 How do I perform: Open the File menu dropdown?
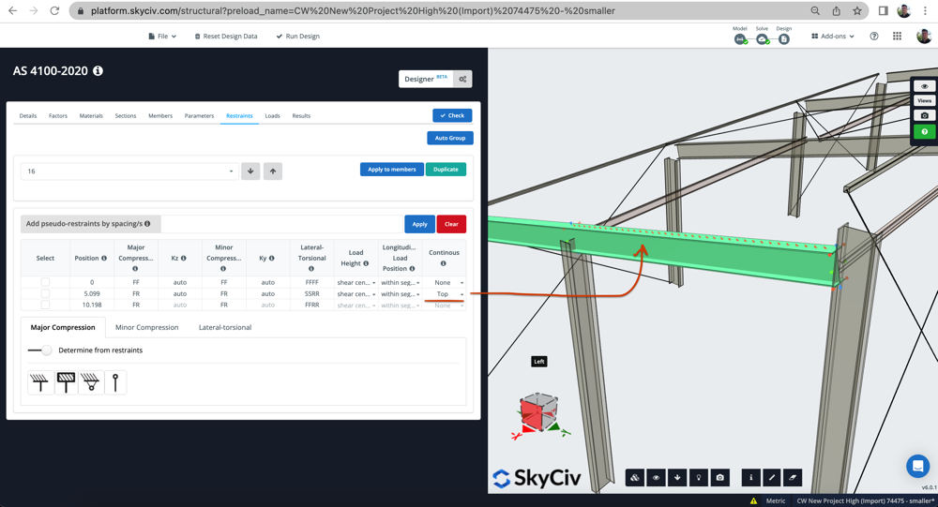162,36
